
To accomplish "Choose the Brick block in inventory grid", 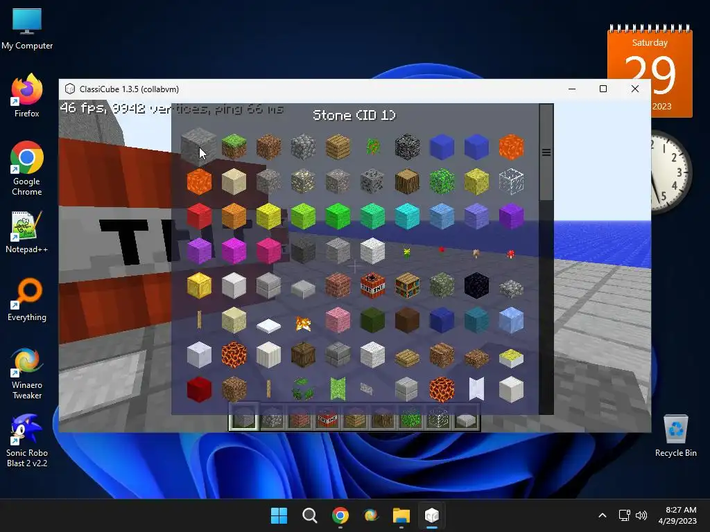I will point(338,285).
